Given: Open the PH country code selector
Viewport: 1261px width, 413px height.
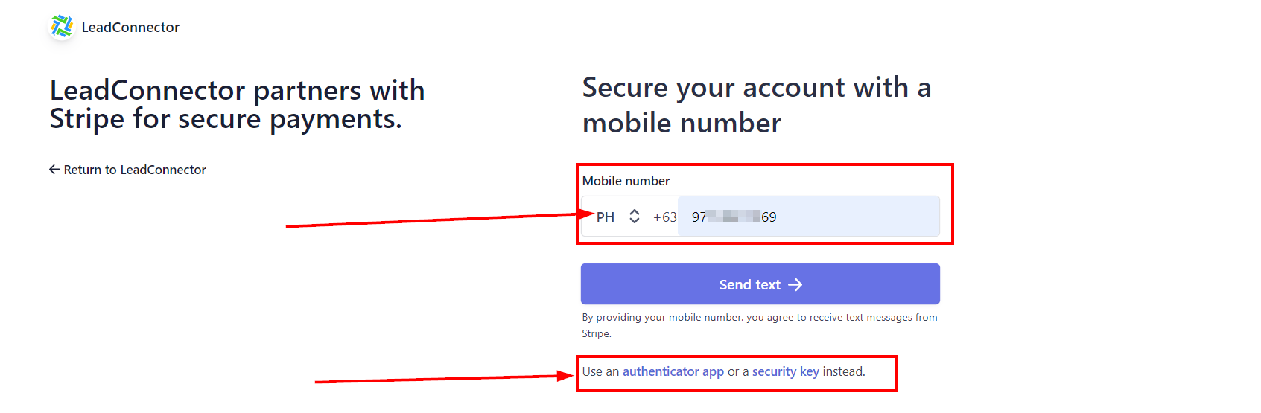Looking at the screenshot, I should click(606, 217).
